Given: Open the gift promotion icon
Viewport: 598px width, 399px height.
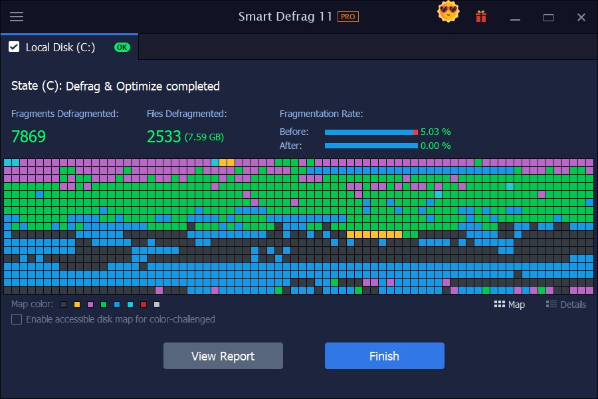Looking at the screenshot, I should point(481,17).
